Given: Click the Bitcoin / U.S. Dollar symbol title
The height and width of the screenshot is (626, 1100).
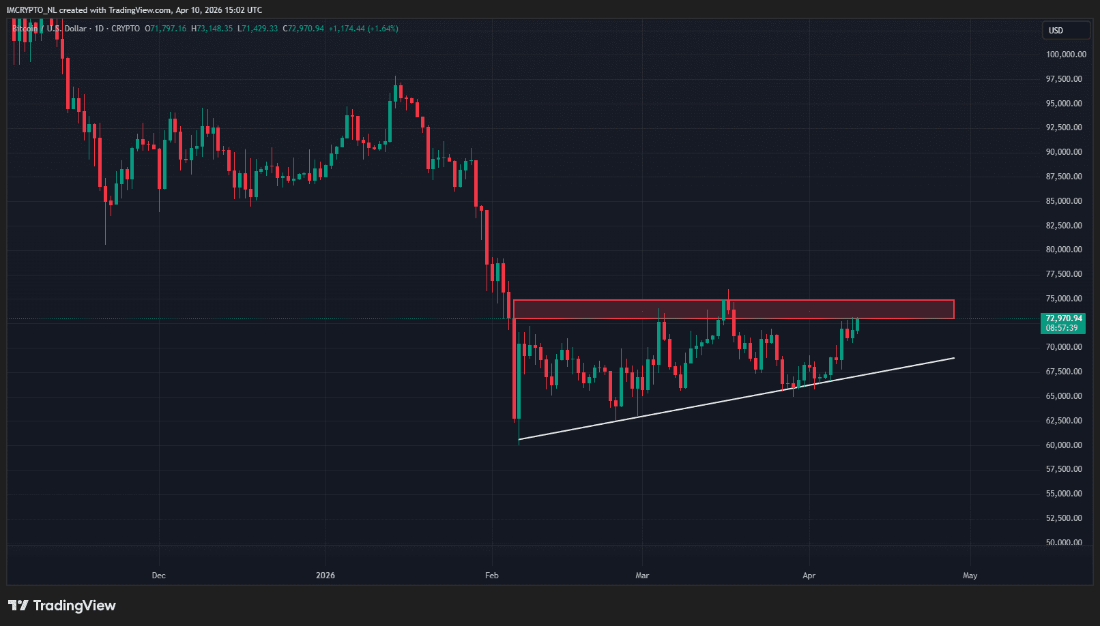Looking at the screenshot, I should pos(49,29).
